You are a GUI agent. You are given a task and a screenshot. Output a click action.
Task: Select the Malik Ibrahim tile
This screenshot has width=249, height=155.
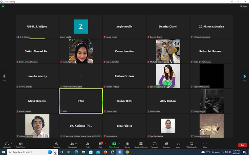(x=37, y=101)
